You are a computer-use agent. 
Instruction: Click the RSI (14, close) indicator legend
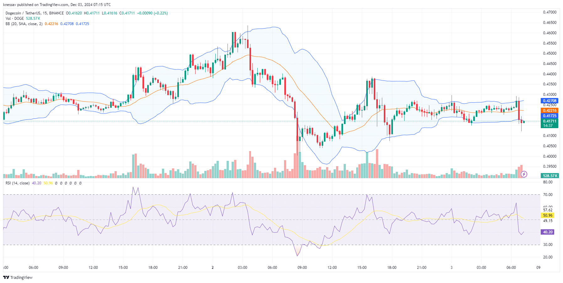(x=18, y=183)
